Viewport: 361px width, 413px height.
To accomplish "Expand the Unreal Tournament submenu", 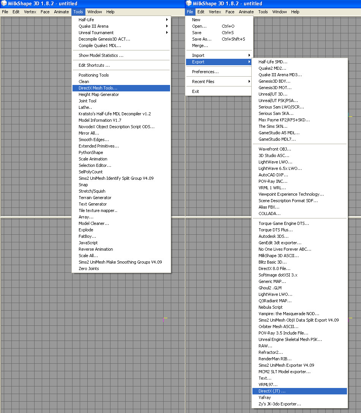I will click(121, 33).
